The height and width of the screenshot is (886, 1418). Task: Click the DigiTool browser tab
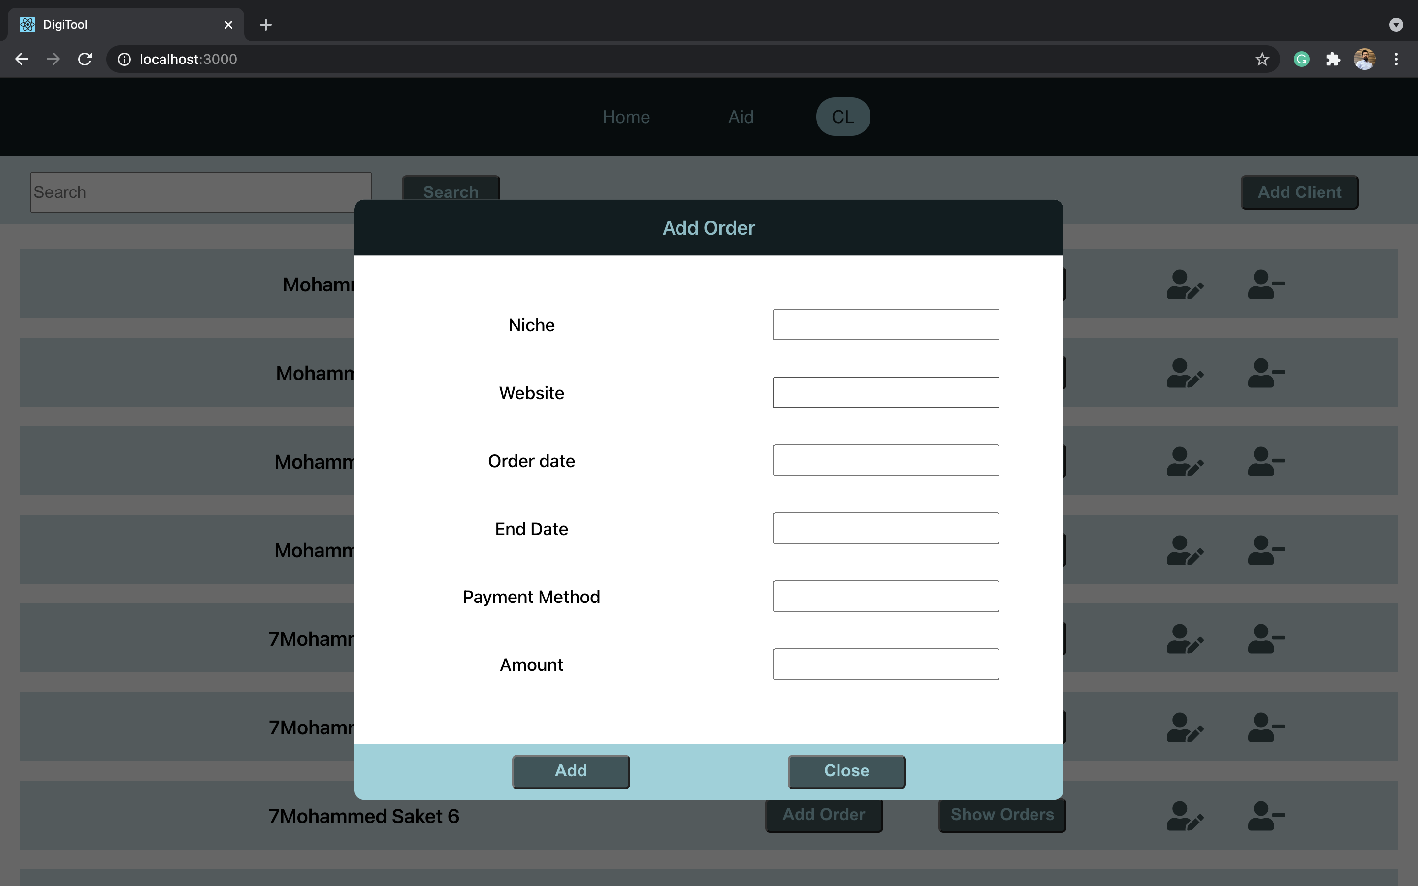tap(105, 24)
